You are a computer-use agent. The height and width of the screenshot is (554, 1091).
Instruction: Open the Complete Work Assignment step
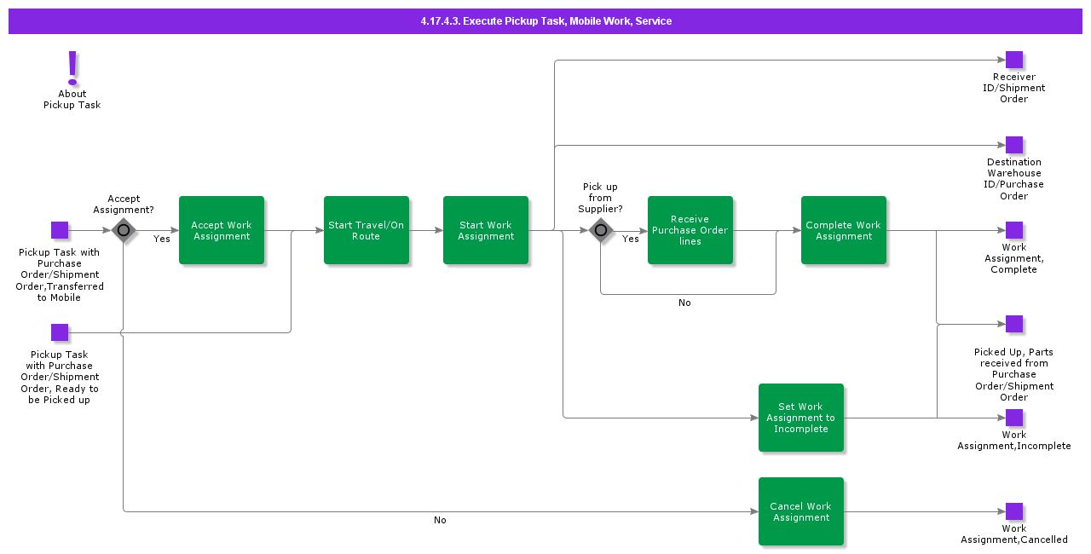(x=844, y=230)
